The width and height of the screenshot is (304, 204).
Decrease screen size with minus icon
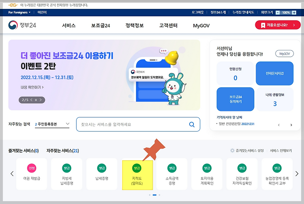(278, 13)
